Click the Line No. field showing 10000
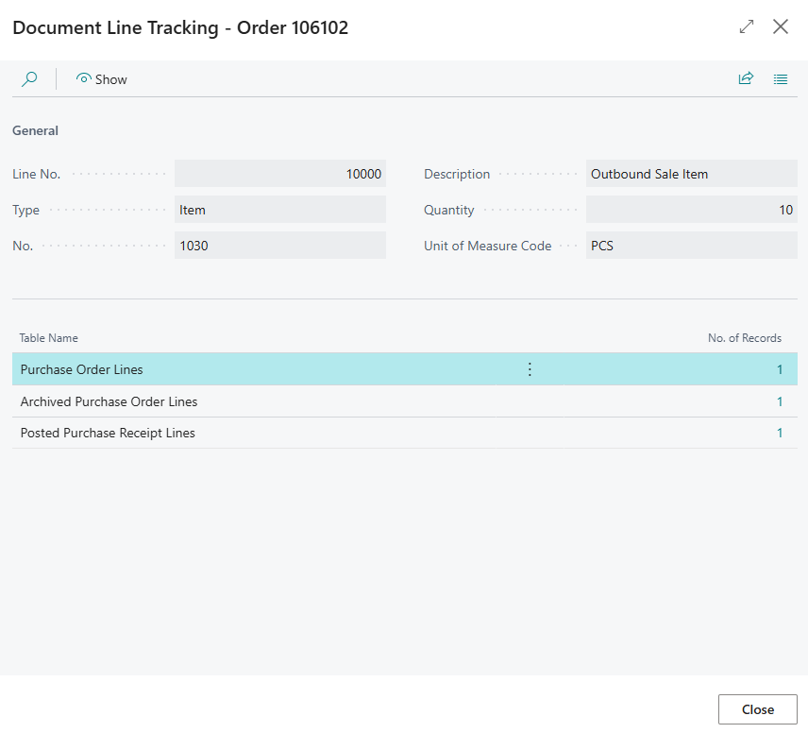This screenshot has width=808, height=733. 279,173
